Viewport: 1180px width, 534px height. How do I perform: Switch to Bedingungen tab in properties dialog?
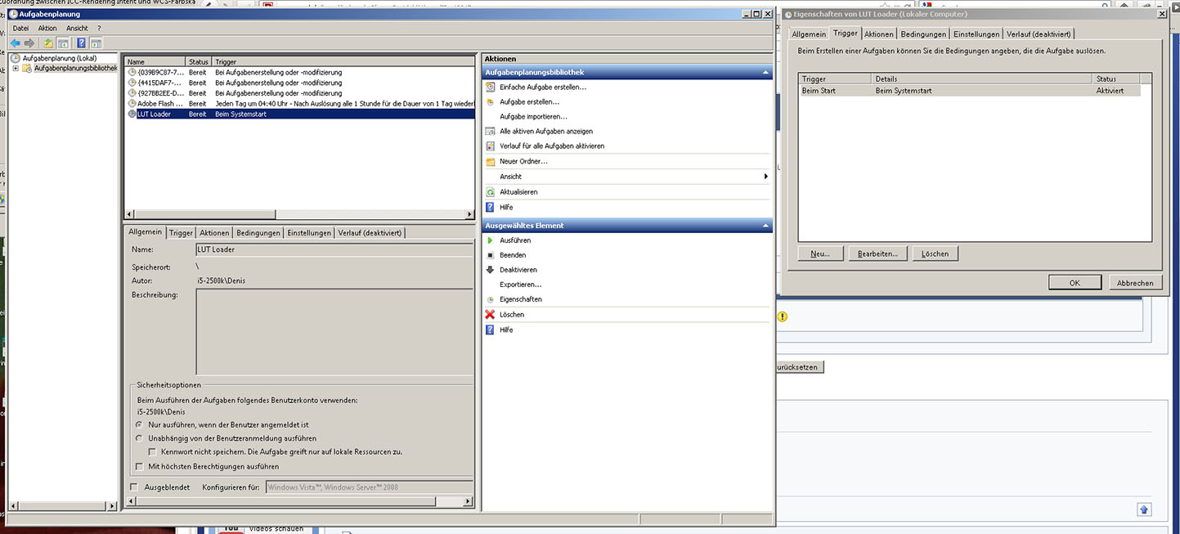923,34
